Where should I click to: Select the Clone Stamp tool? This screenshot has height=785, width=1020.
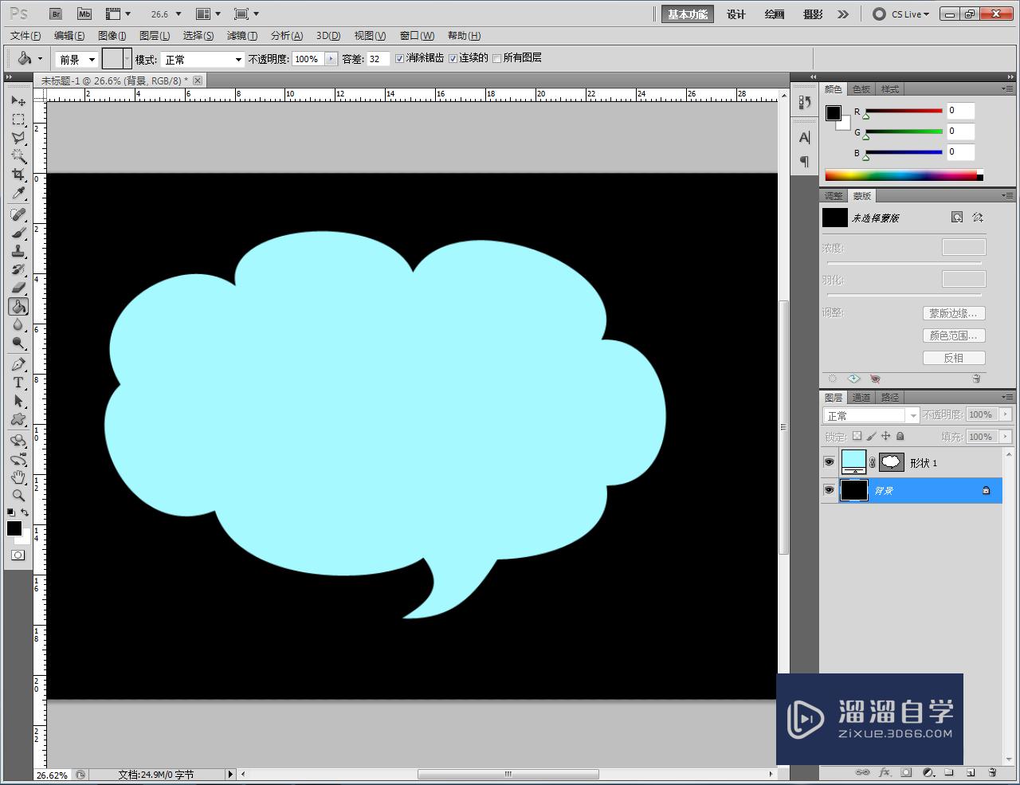point(18,251)
